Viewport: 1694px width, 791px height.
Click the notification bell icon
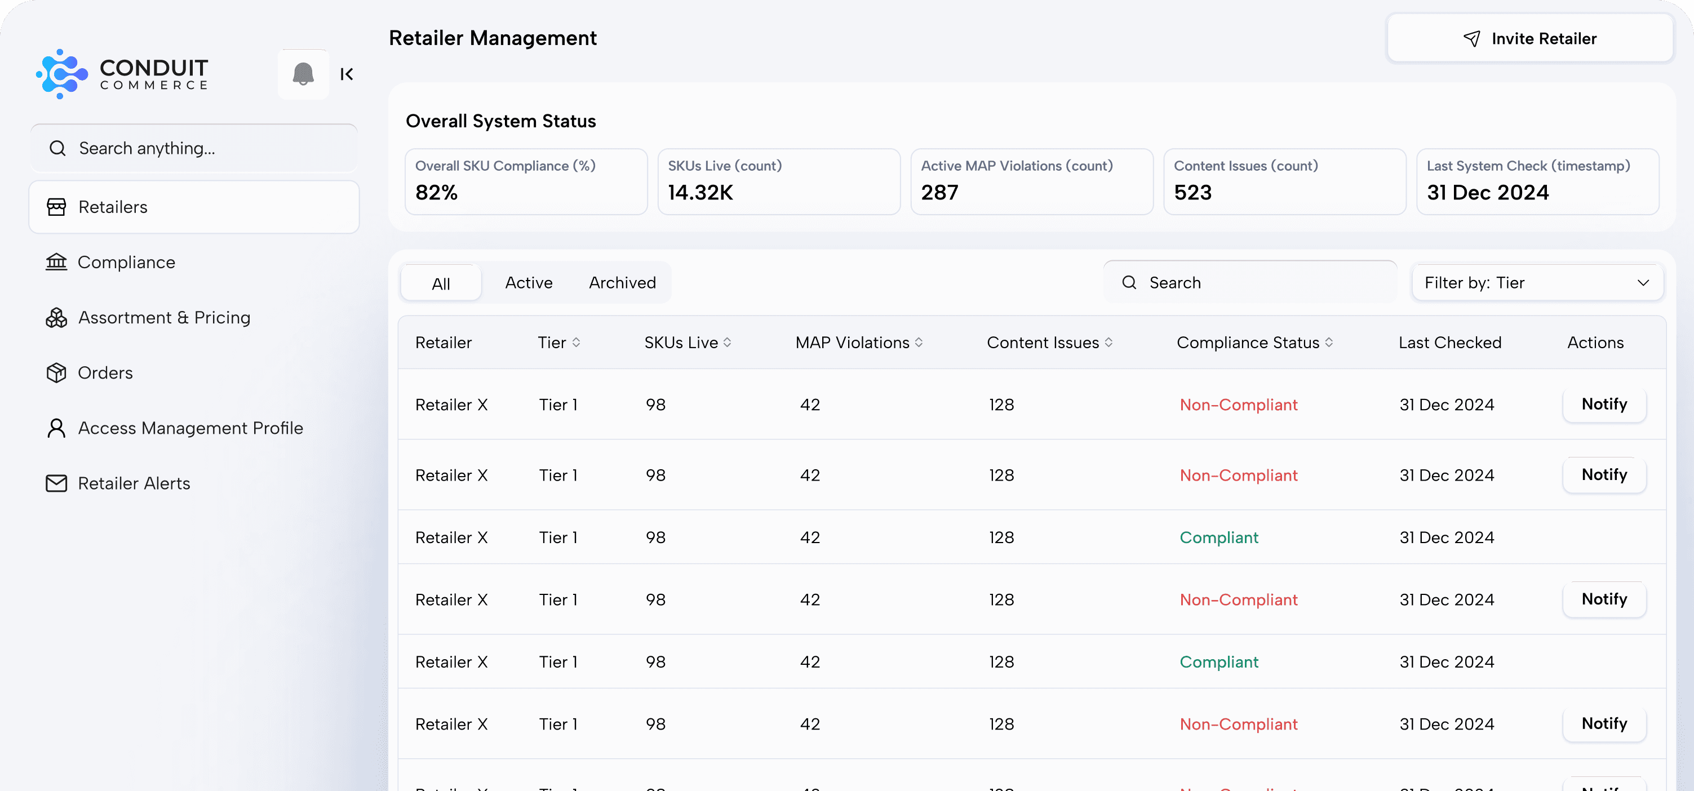[303, 74]
